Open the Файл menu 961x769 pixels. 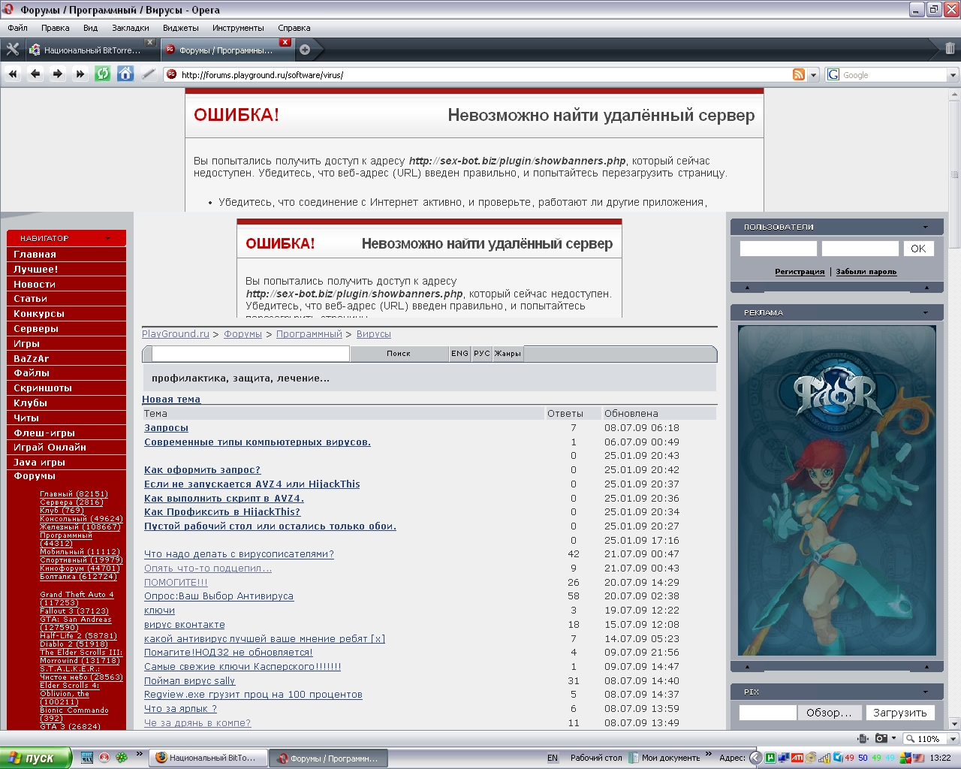coord(17,28)
